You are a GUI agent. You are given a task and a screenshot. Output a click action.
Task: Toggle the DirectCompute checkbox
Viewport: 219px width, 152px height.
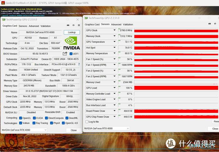point(46,118)
